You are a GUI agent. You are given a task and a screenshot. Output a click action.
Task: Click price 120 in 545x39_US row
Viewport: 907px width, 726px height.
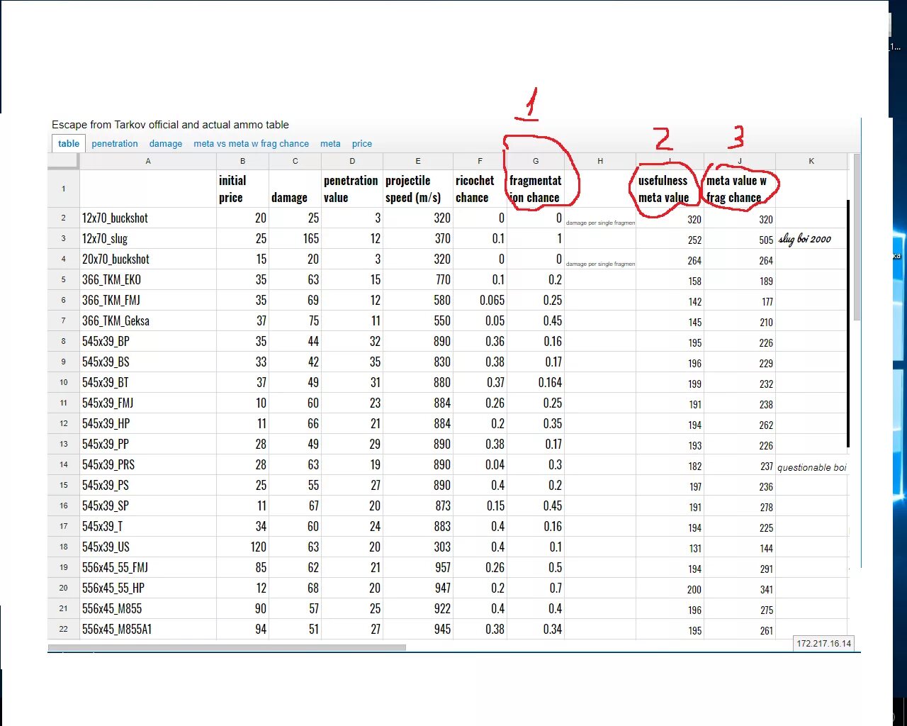click(x=243, y=547)
